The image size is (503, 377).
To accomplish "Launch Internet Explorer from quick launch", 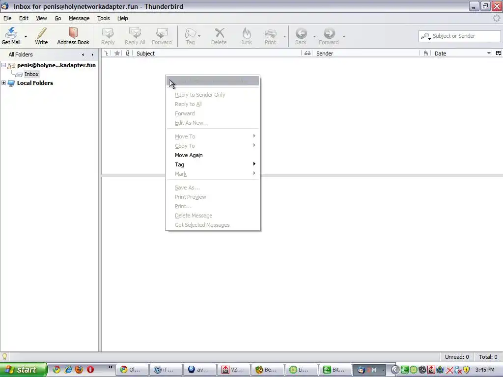I will tap(68, 370).
